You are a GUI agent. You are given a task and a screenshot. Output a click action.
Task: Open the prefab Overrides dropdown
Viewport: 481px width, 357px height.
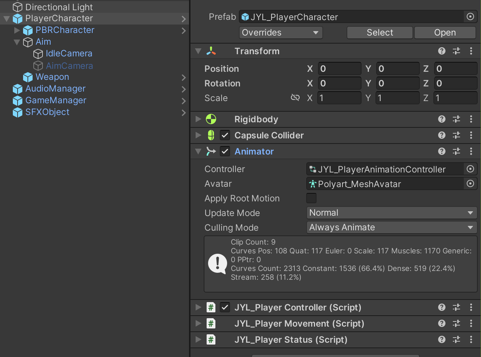[x=281, y=33]
